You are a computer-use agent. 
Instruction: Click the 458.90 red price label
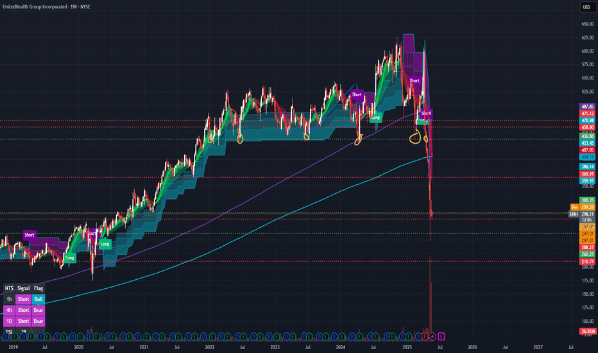coord(587,127)
